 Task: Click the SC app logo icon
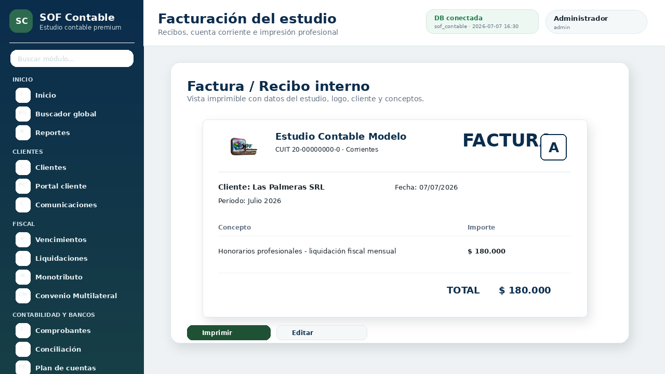[21, 21]
